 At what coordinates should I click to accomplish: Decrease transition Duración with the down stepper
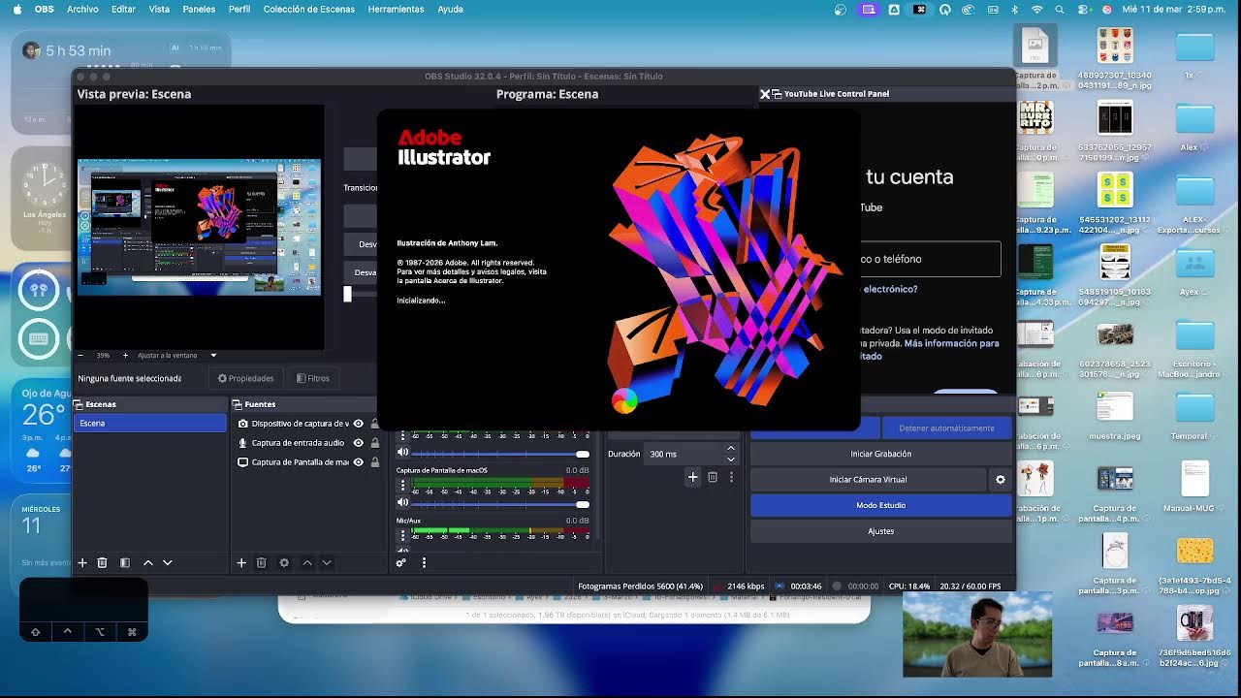click(x=730, y=459)
